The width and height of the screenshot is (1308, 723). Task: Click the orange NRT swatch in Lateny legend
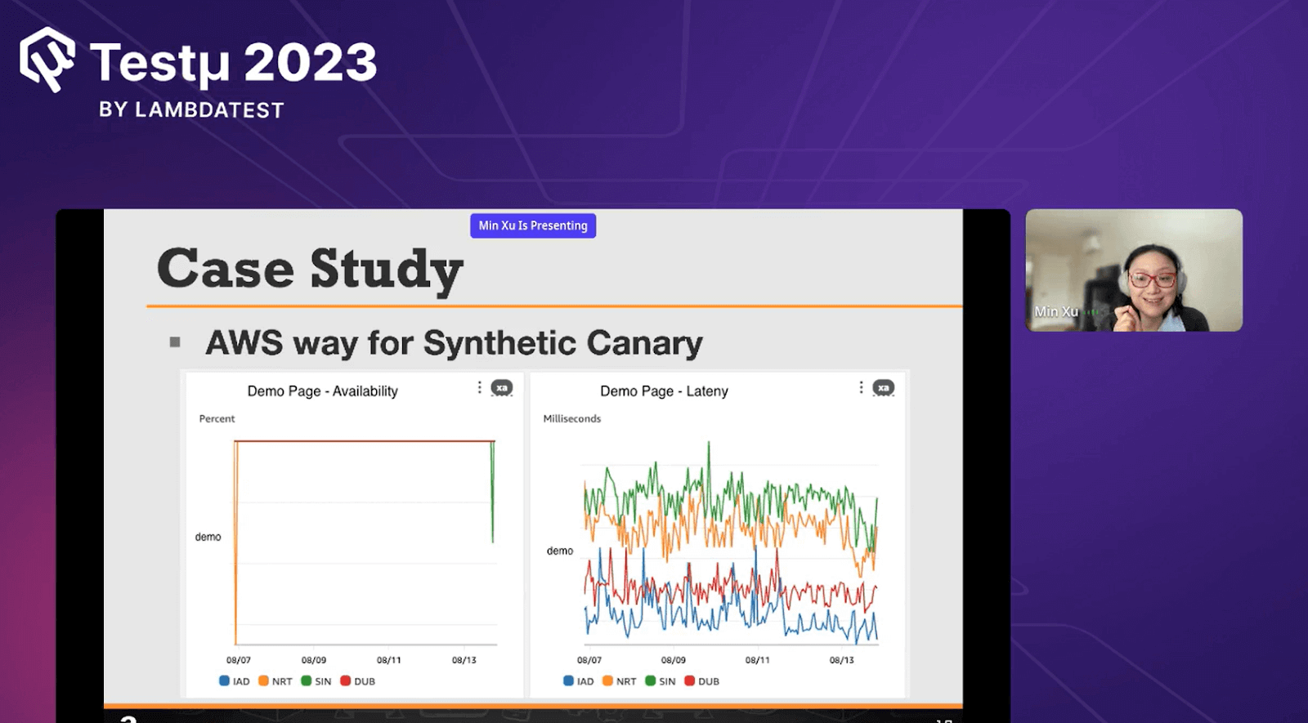point(607,681)
